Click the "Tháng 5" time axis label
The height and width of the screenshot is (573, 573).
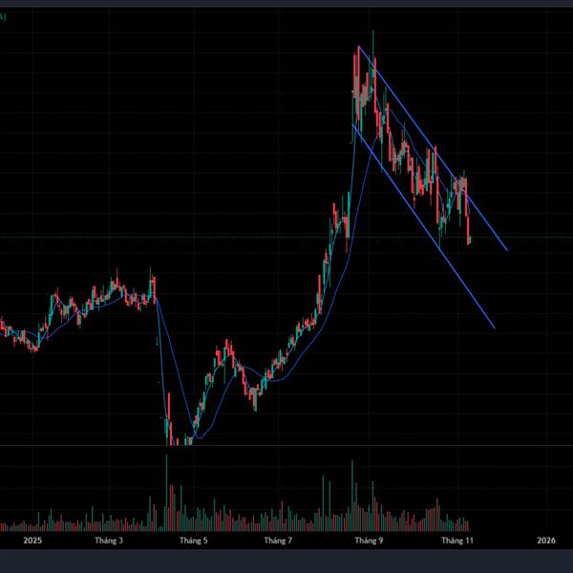[193, 541]
